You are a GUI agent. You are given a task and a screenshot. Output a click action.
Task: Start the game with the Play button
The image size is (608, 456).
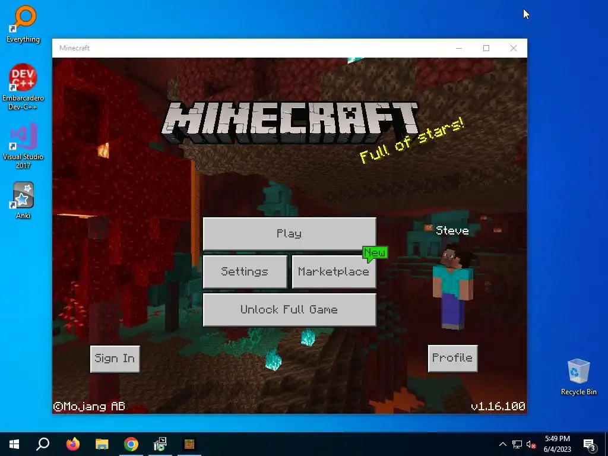(289, 233)
